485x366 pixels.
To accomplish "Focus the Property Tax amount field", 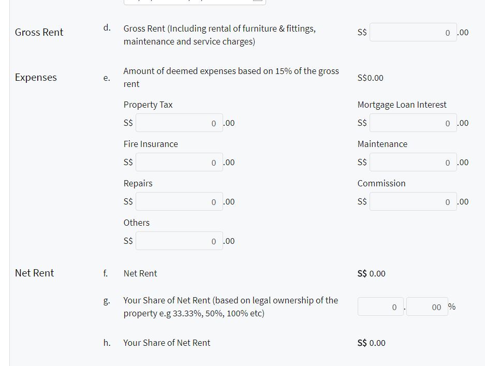I will [179, 123].
